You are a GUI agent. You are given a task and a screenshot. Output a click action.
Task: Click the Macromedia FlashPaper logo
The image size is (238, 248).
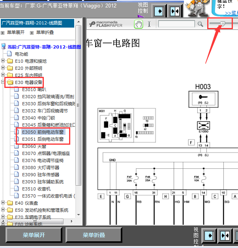tap(106, 24)
